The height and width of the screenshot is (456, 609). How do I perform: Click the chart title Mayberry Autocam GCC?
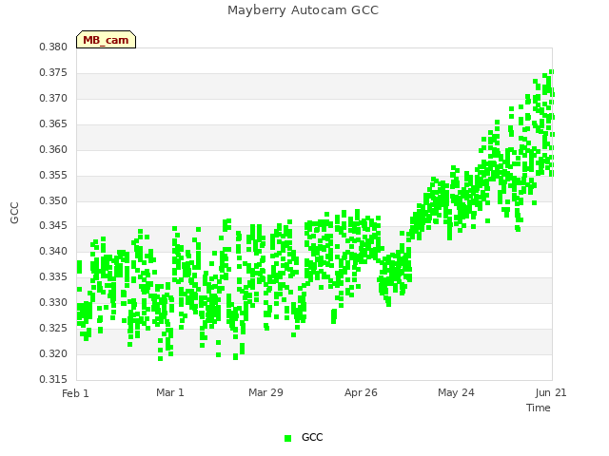303,10
